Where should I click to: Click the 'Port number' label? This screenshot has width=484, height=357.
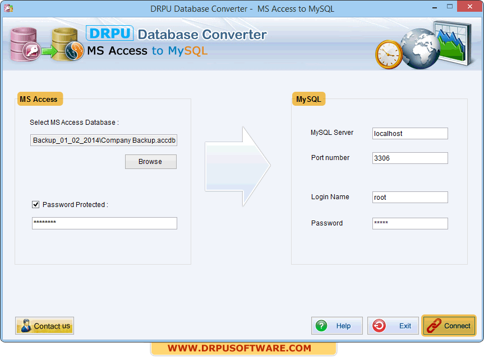coord(330,157)
